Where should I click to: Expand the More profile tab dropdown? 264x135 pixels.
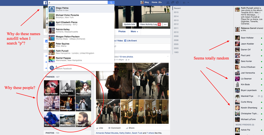pos(134,32)
